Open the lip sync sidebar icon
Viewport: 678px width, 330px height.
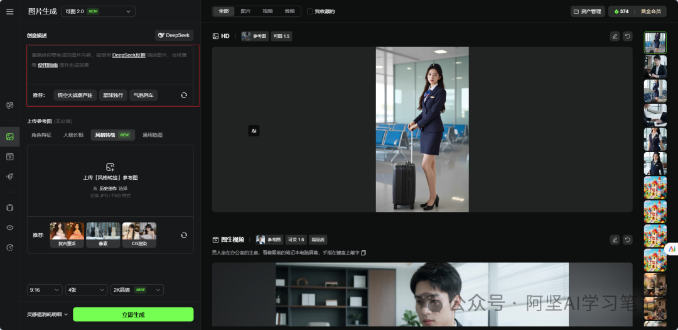(x=9, y=228)
